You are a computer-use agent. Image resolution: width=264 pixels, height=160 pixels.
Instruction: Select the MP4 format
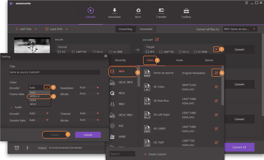pyautogui.click(x=123, y=71)
